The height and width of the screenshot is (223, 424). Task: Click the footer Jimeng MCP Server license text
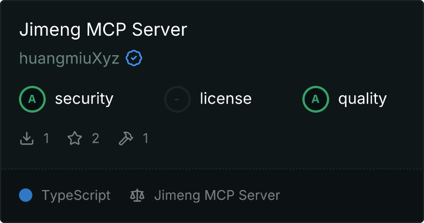coord(217,196)
